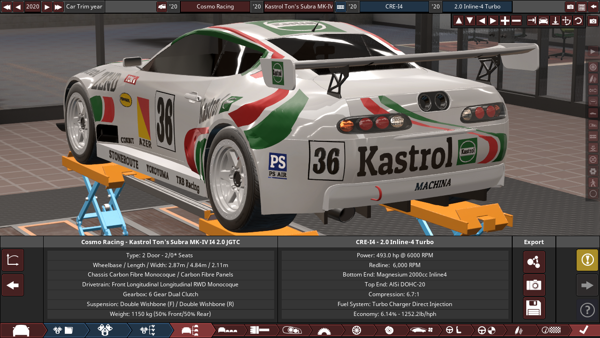Finish design with the checkmark tab
This screenshot has height=338, width=600.
tap(584, 330)
